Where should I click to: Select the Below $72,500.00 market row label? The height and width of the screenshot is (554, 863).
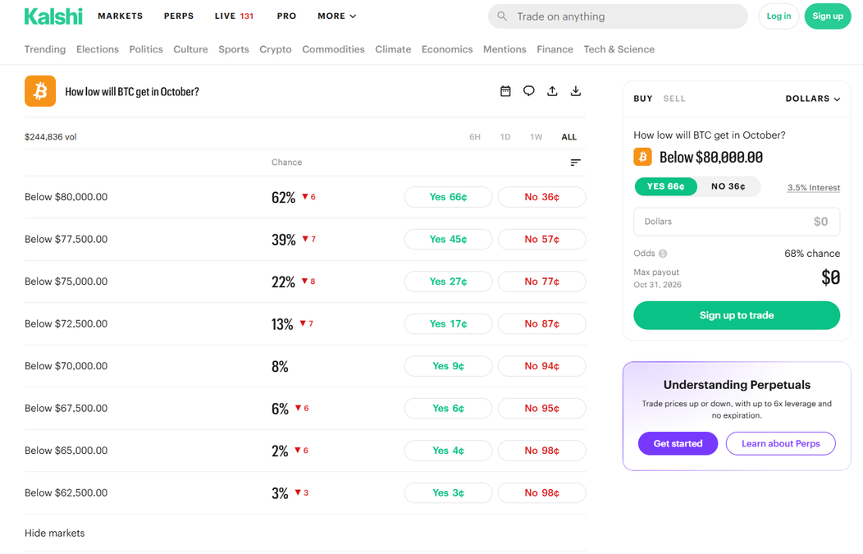point(66,324)
